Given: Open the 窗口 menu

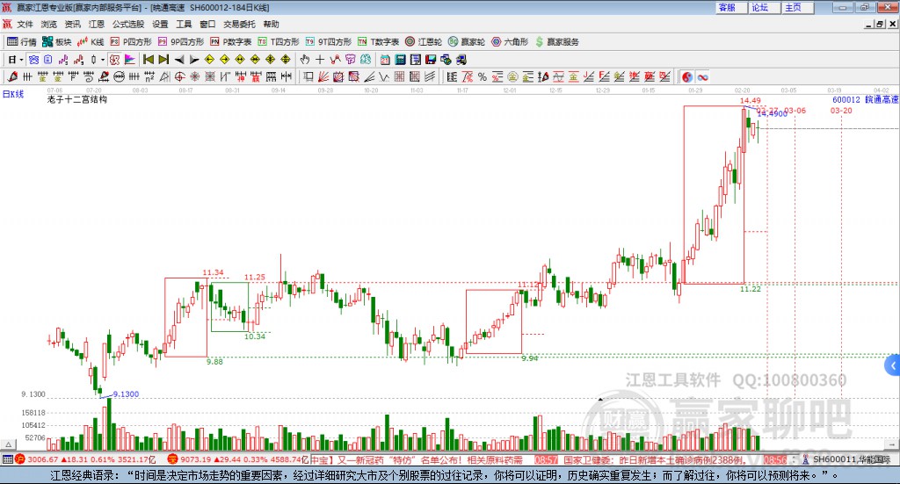Looking at the screenshot, I should (x=207, y=24).
